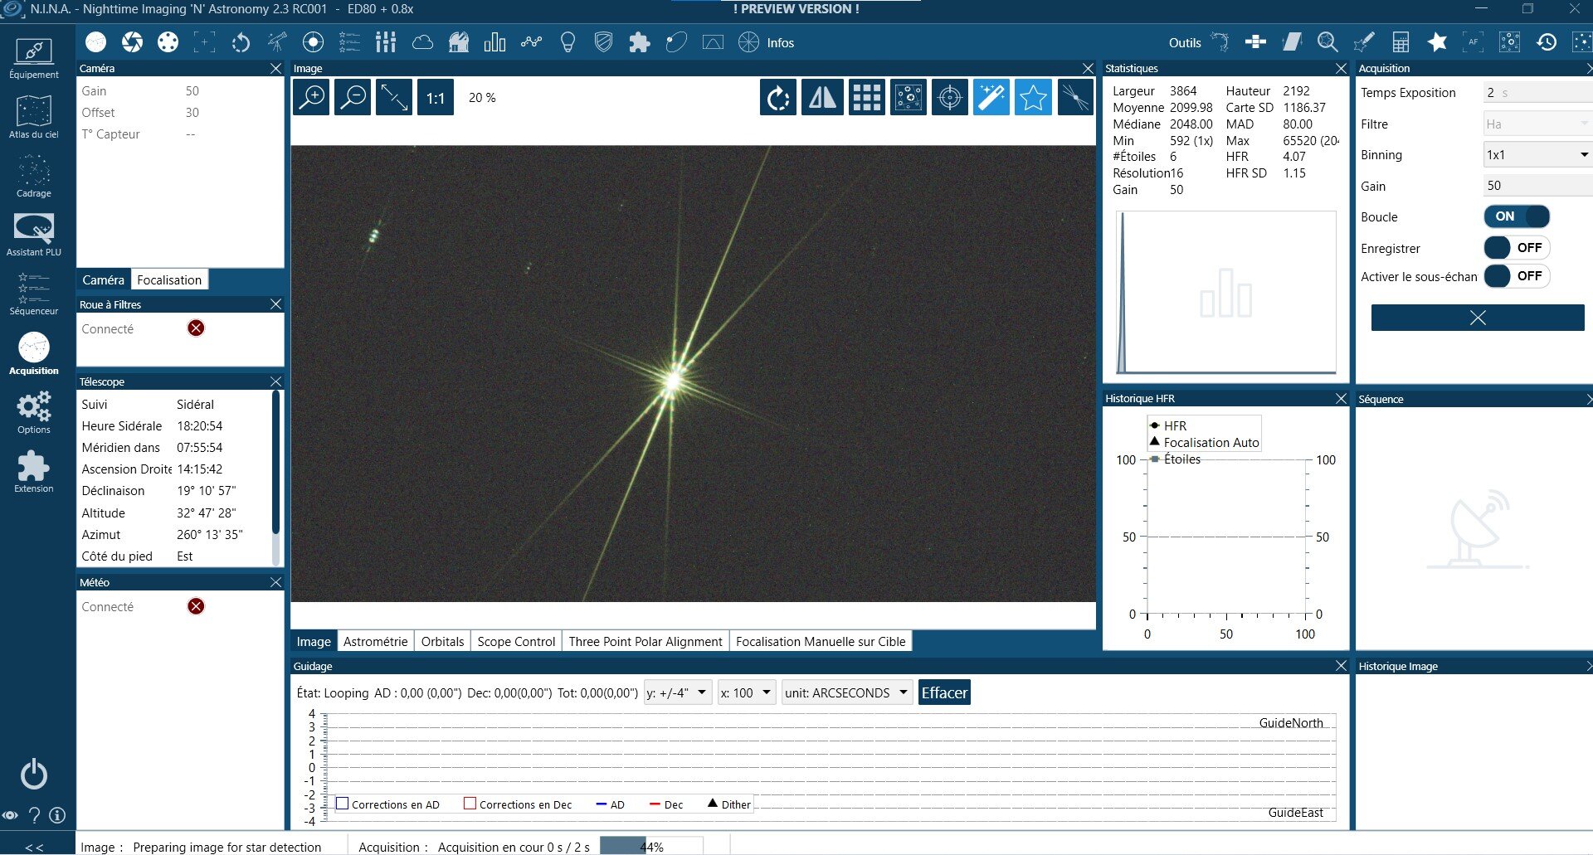Toggle the telescope panel icon in toolbar
The width and height of the screenshot is (1593, 855).
(277, 42)
